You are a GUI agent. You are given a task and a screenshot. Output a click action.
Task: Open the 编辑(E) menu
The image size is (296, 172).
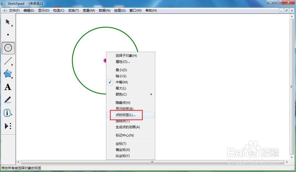click(29, 11)
